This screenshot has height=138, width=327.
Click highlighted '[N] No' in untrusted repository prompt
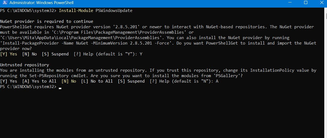point(69,81)
